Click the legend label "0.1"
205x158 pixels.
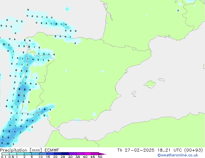pos(4,157)
